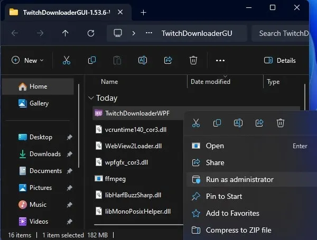Open the Music quick access folder
317x240 pixels.
38,205
